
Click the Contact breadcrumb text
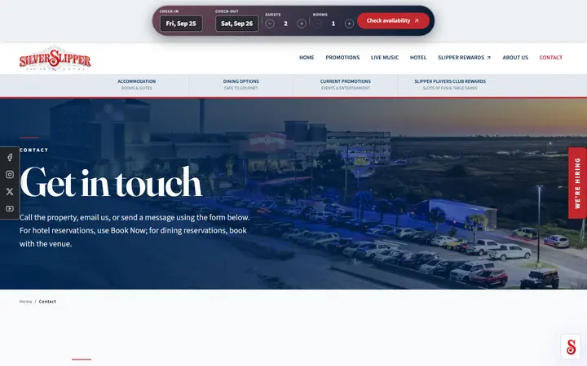[47, 302]
